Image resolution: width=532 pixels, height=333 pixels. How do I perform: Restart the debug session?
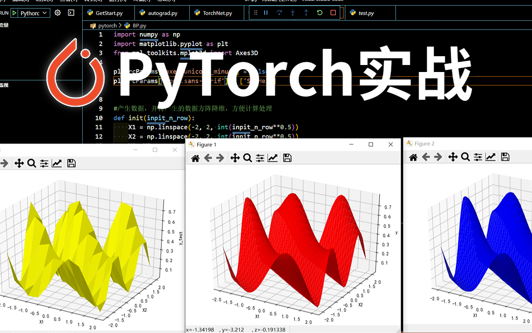tap(319, 13)
